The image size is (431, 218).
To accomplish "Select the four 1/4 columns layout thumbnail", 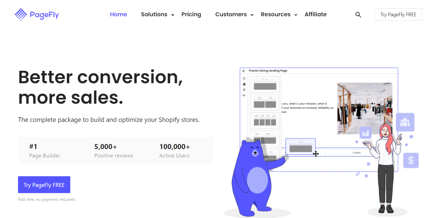I will [265, 120].
